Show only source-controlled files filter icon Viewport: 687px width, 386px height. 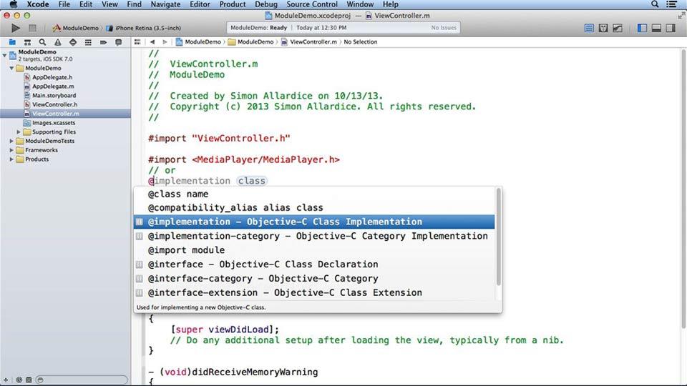[29, 380]
